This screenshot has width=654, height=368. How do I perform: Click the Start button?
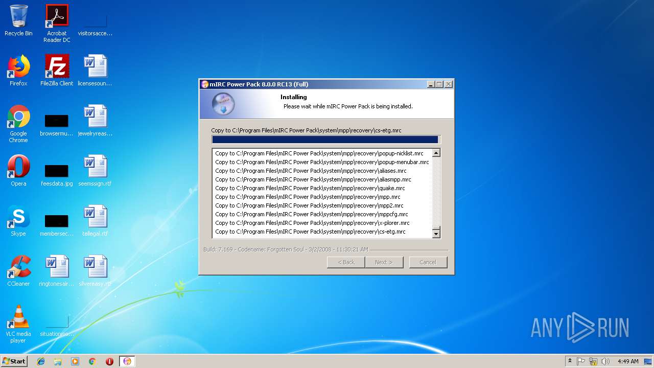click(x=14, y=361)
